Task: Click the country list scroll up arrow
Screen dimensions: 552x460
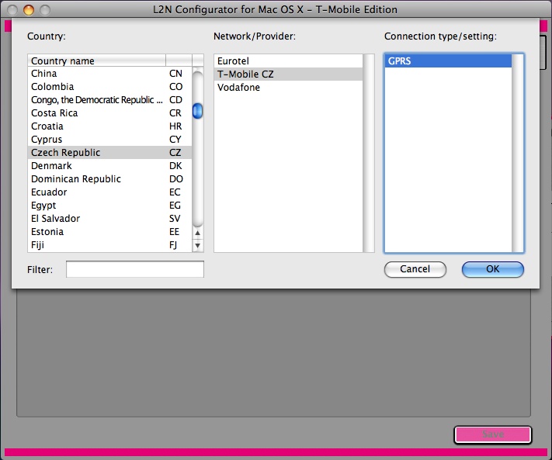Action: click(x=197, y=233)
